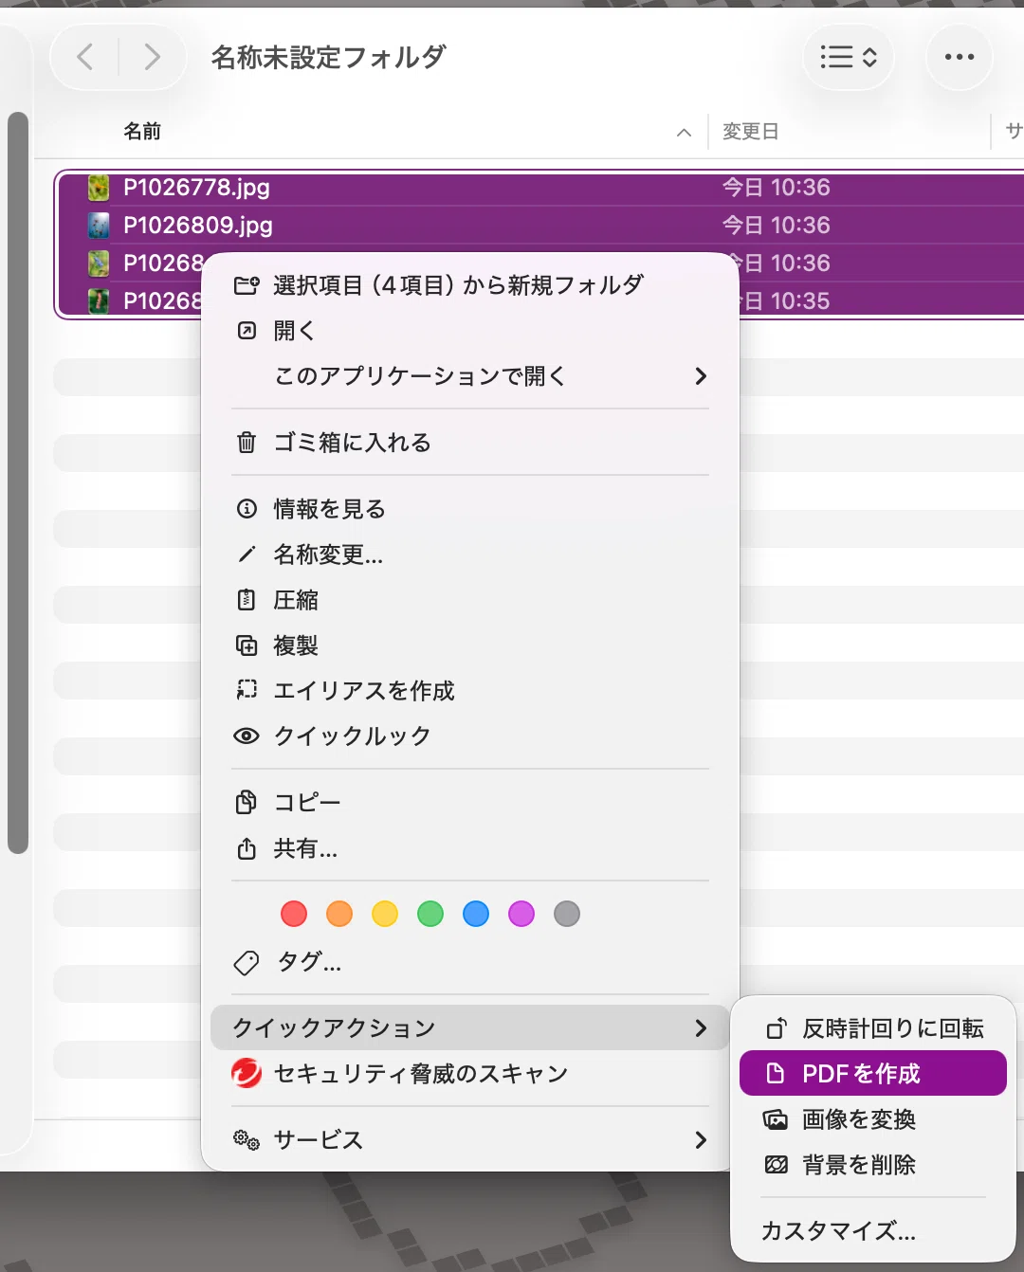
Task: Apply the red tag color
Action: 294,914
